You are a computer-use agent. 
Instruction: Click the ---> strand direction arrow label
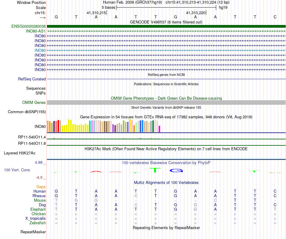coord(42,17)
